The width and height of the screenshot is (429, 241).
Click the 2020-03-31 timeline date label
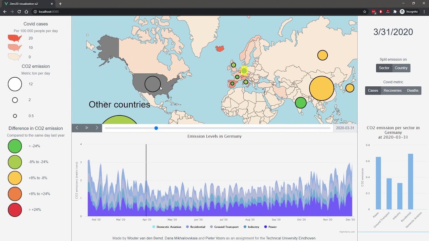click(345, 128)
